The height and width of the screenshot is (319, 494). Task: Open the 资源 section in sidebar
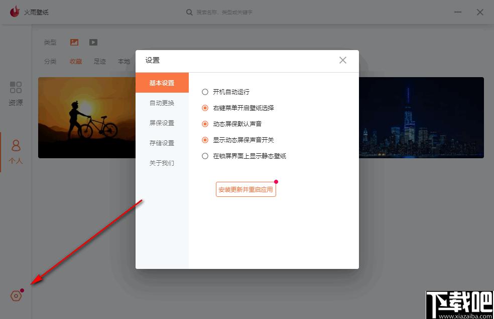[16, 93]
